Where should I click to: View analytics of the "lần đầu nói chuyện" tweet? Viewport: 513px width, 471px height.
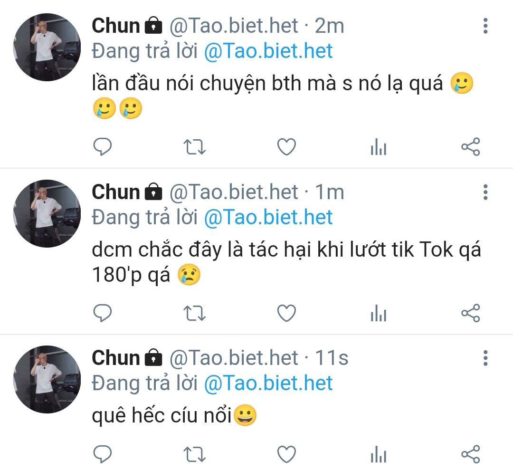click(x=379, y=148)
